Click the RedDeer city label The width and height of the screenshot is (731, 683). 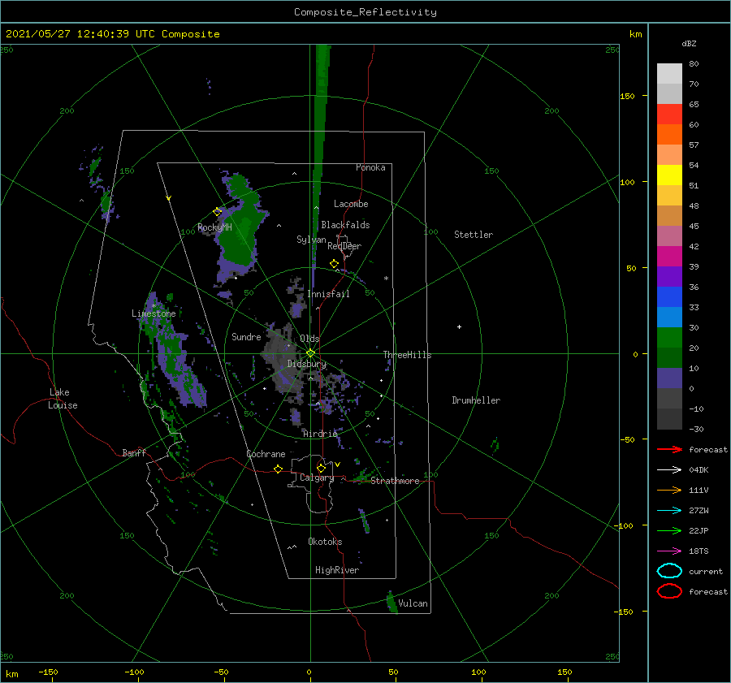(344, 246)
